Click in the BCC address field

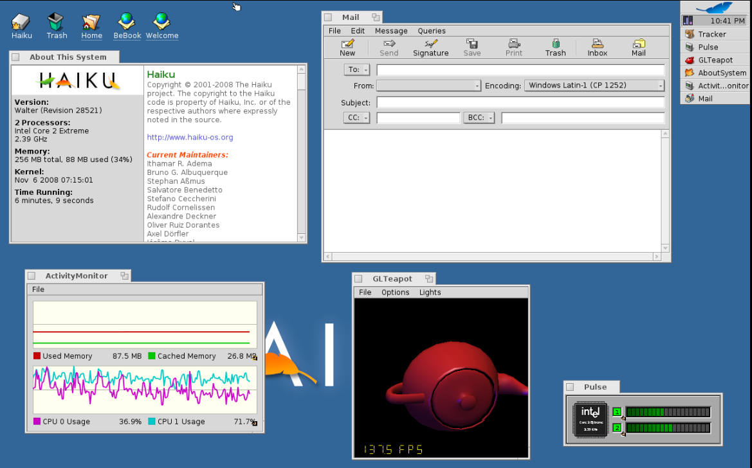(x=583, y=118)
